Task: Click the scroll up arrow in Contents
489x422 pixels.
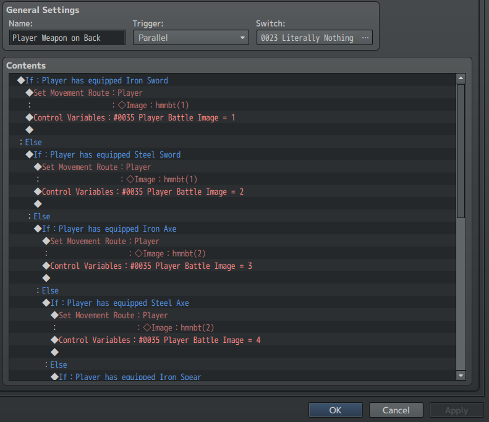Action: (461, 78)
